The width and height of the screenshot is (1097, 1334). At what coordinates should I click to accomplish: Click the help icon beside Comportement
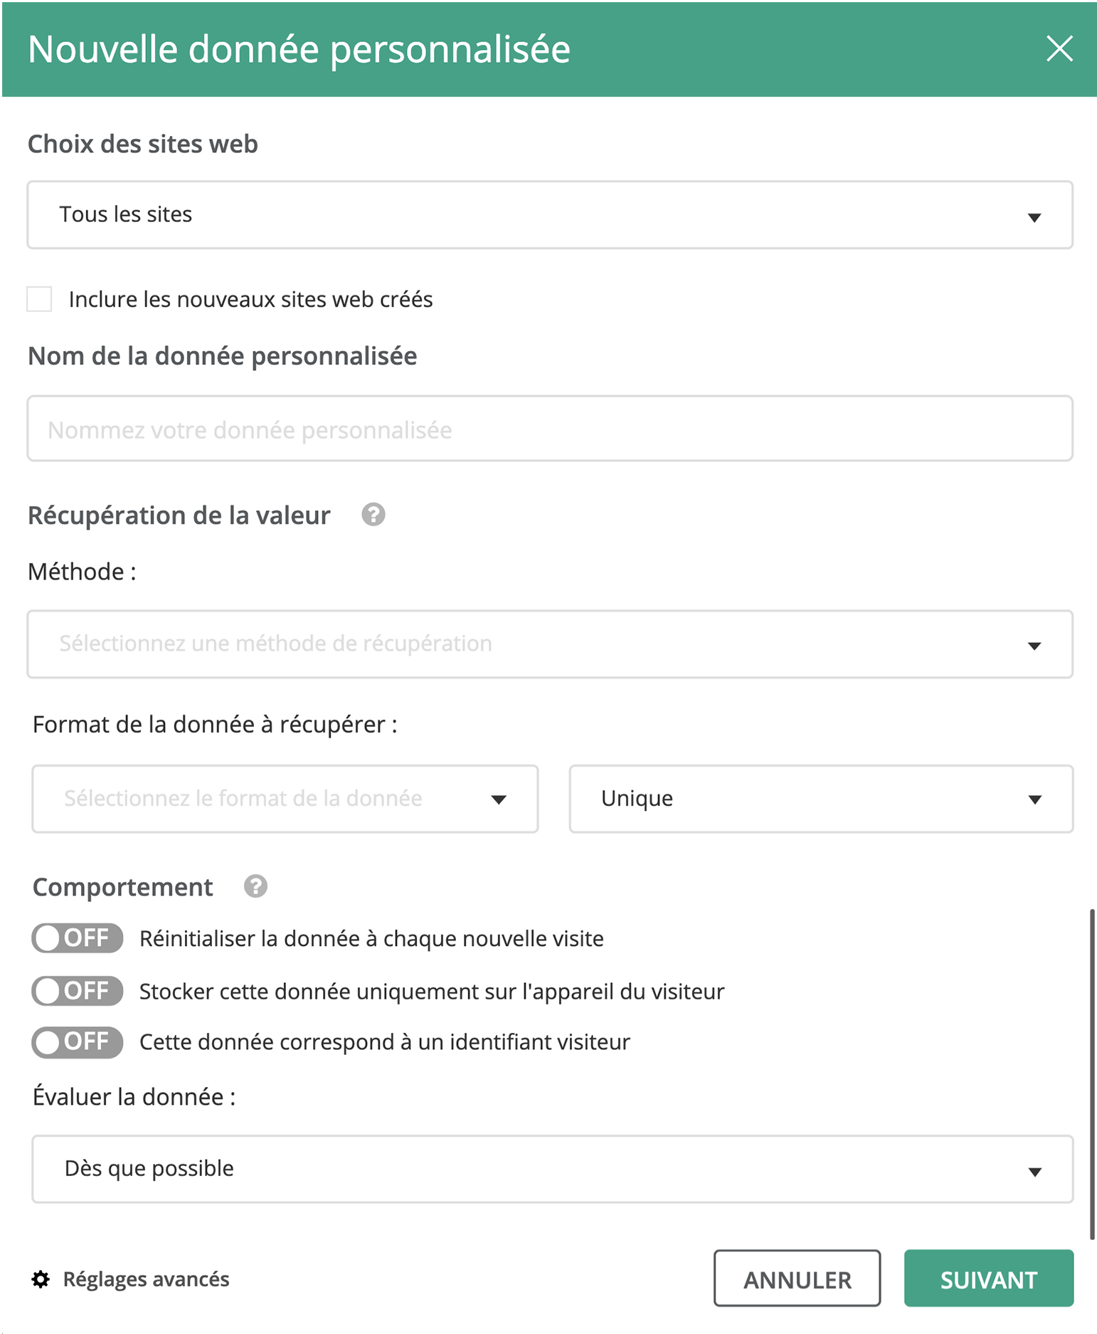click(255, 886)
